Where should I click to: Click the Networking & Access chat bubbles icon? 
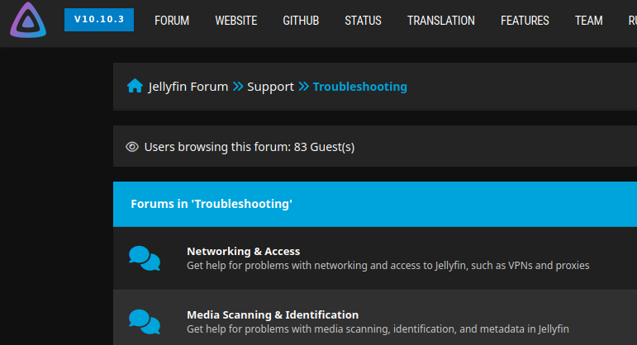click(x=145, y=258)
